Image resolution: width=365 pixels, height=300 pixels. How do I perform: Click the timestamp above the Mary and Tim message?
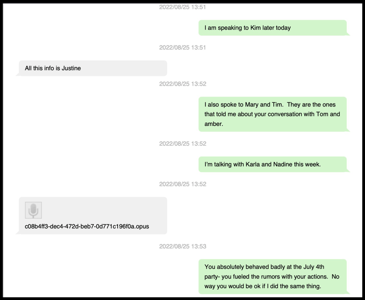(182, 84)
